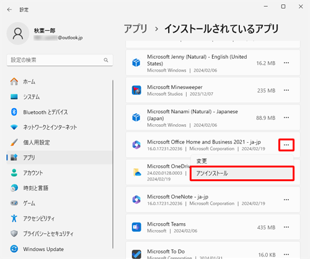Click the Office Home and Business icon
This screenshot has height=259, width=310.
point(136,145)
